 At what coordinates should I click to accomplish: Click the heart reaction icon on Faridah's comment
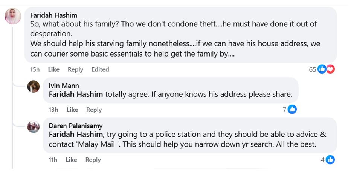[x=330, y=69]
